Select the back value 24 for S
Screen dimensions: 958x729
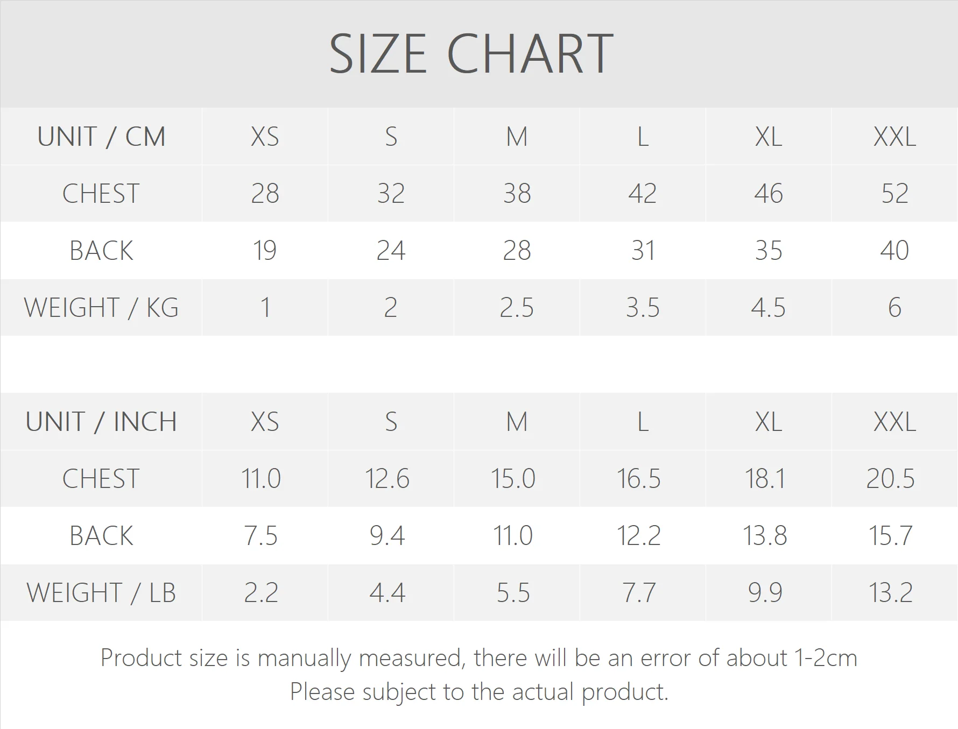coord(391,251)
